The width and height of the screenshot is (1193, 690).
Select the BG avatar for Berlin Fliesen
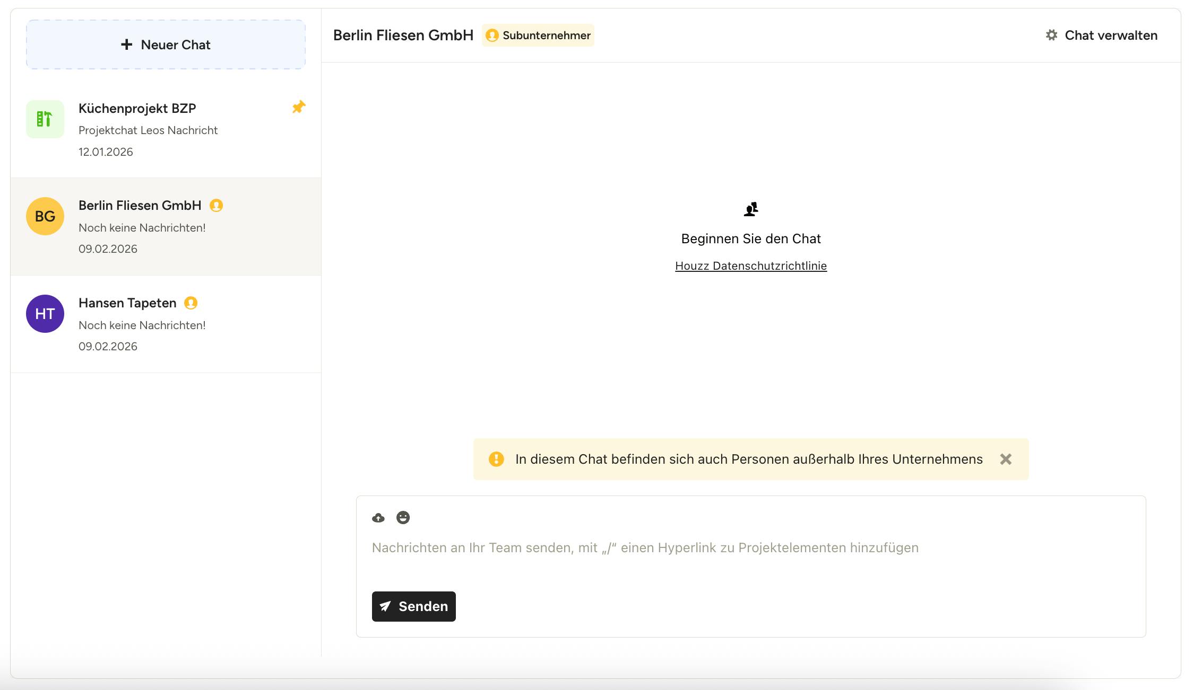pyautogui.click(x=45, y=216)
